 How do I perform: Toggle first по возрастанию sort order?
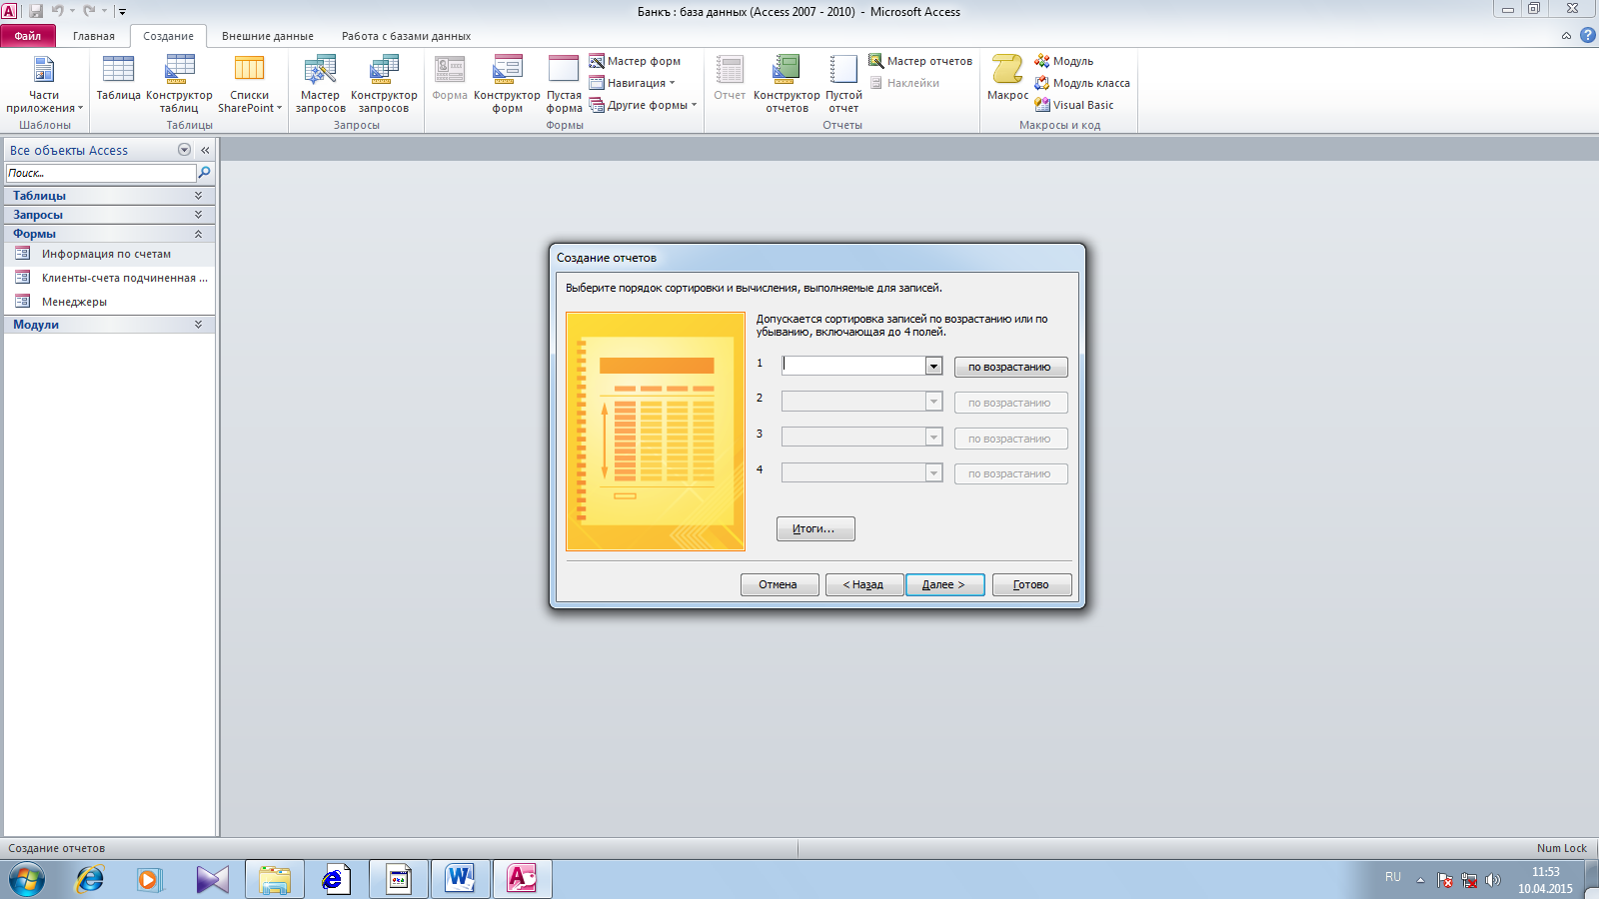[1010, 367]
